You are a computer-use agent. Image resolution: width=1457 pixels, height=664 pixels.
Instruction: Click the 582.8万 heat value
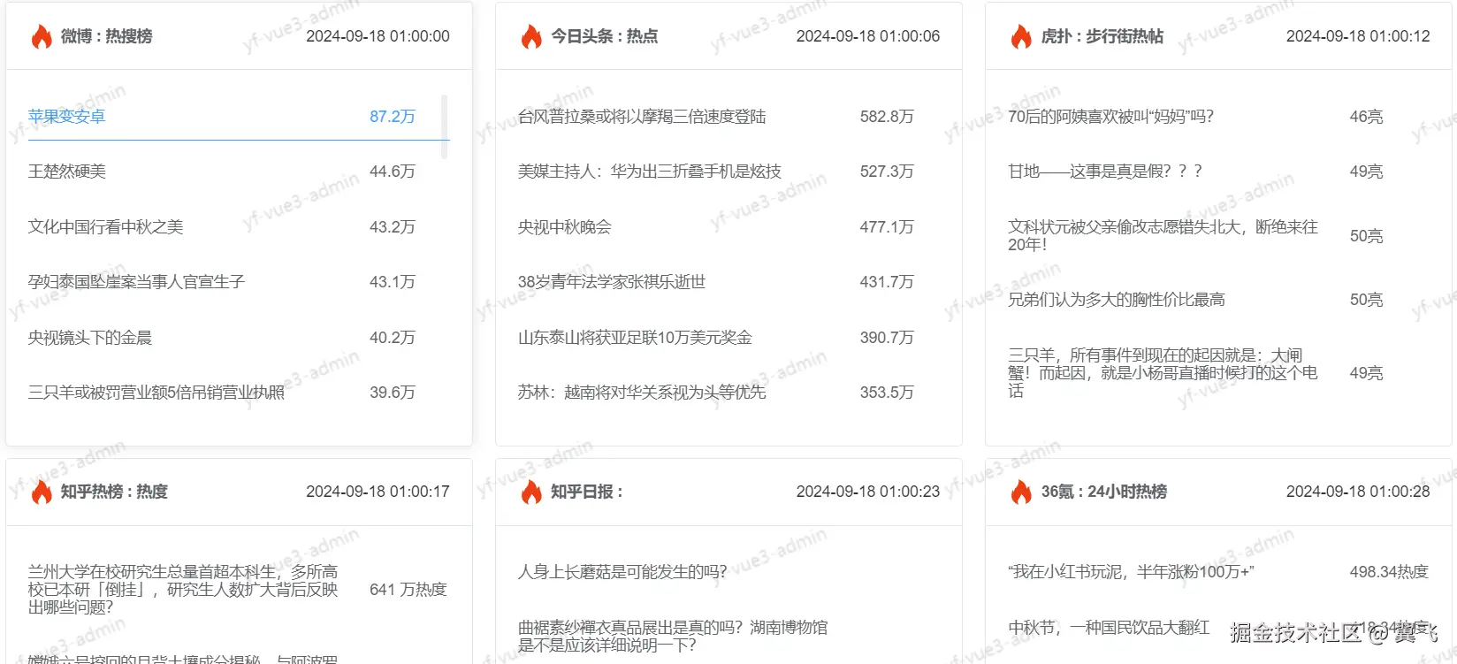click(887, 117)
